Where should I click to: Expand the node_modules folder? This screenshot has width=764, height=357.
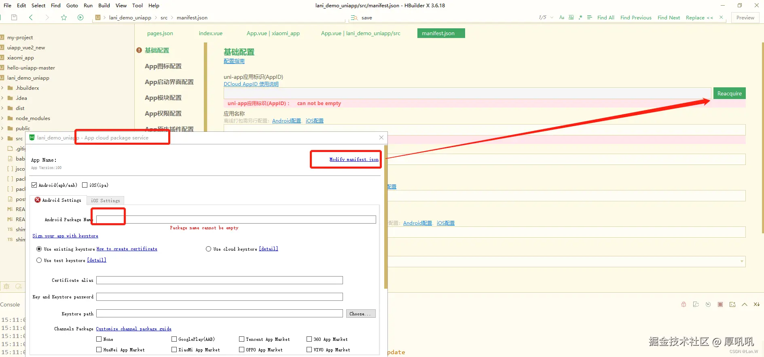pyautogui.click(x=2, y=118)
